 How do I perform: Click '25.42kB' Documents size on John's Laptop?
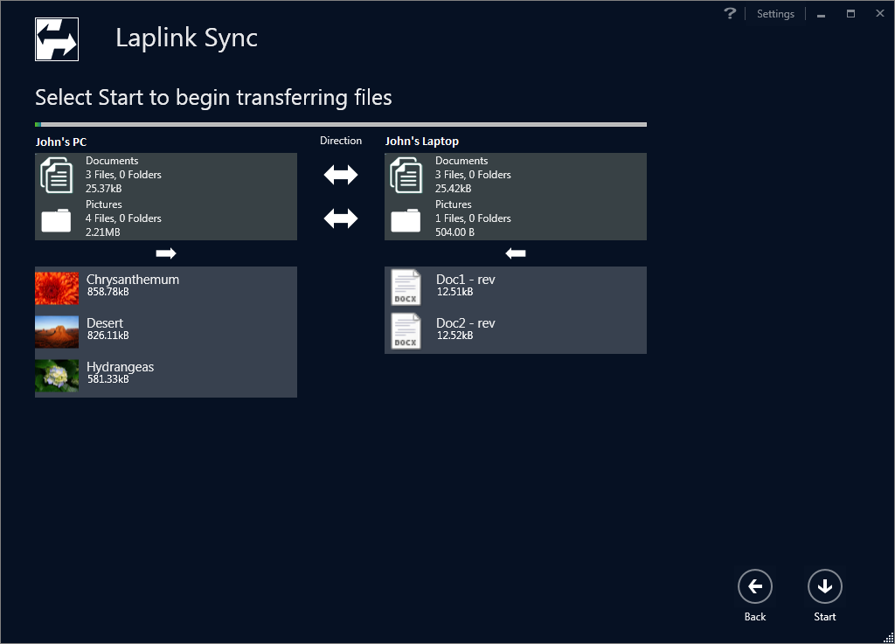coord(454,188)
